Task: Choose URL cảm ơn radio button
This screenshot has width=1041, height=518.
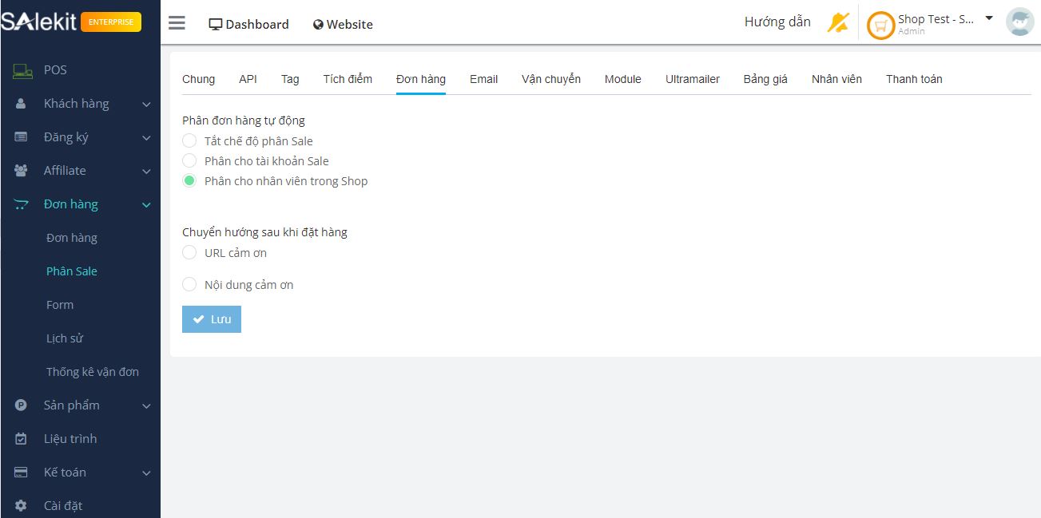Action: tap(189, 252)
